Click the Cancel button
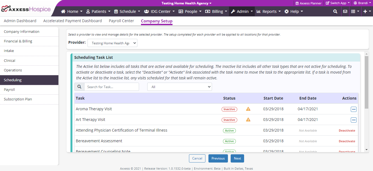This screenshot has height=171, width=373. coord(197,158)
